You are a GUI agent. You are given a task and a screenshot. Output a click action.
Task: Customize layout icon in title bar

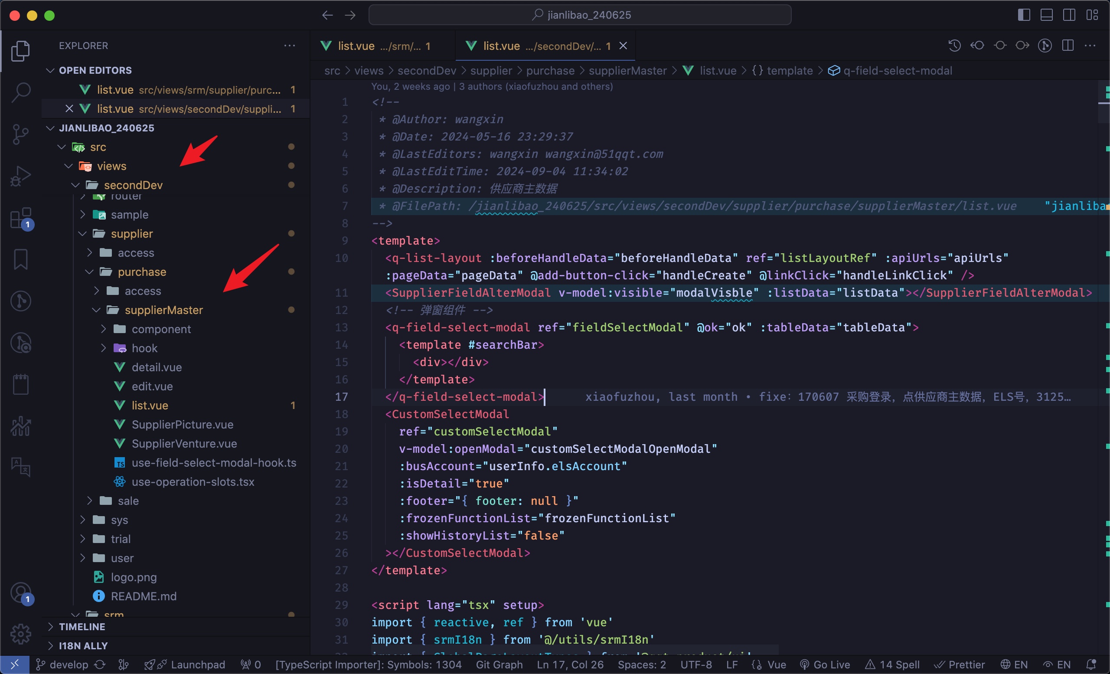[x=1092, y=15]
